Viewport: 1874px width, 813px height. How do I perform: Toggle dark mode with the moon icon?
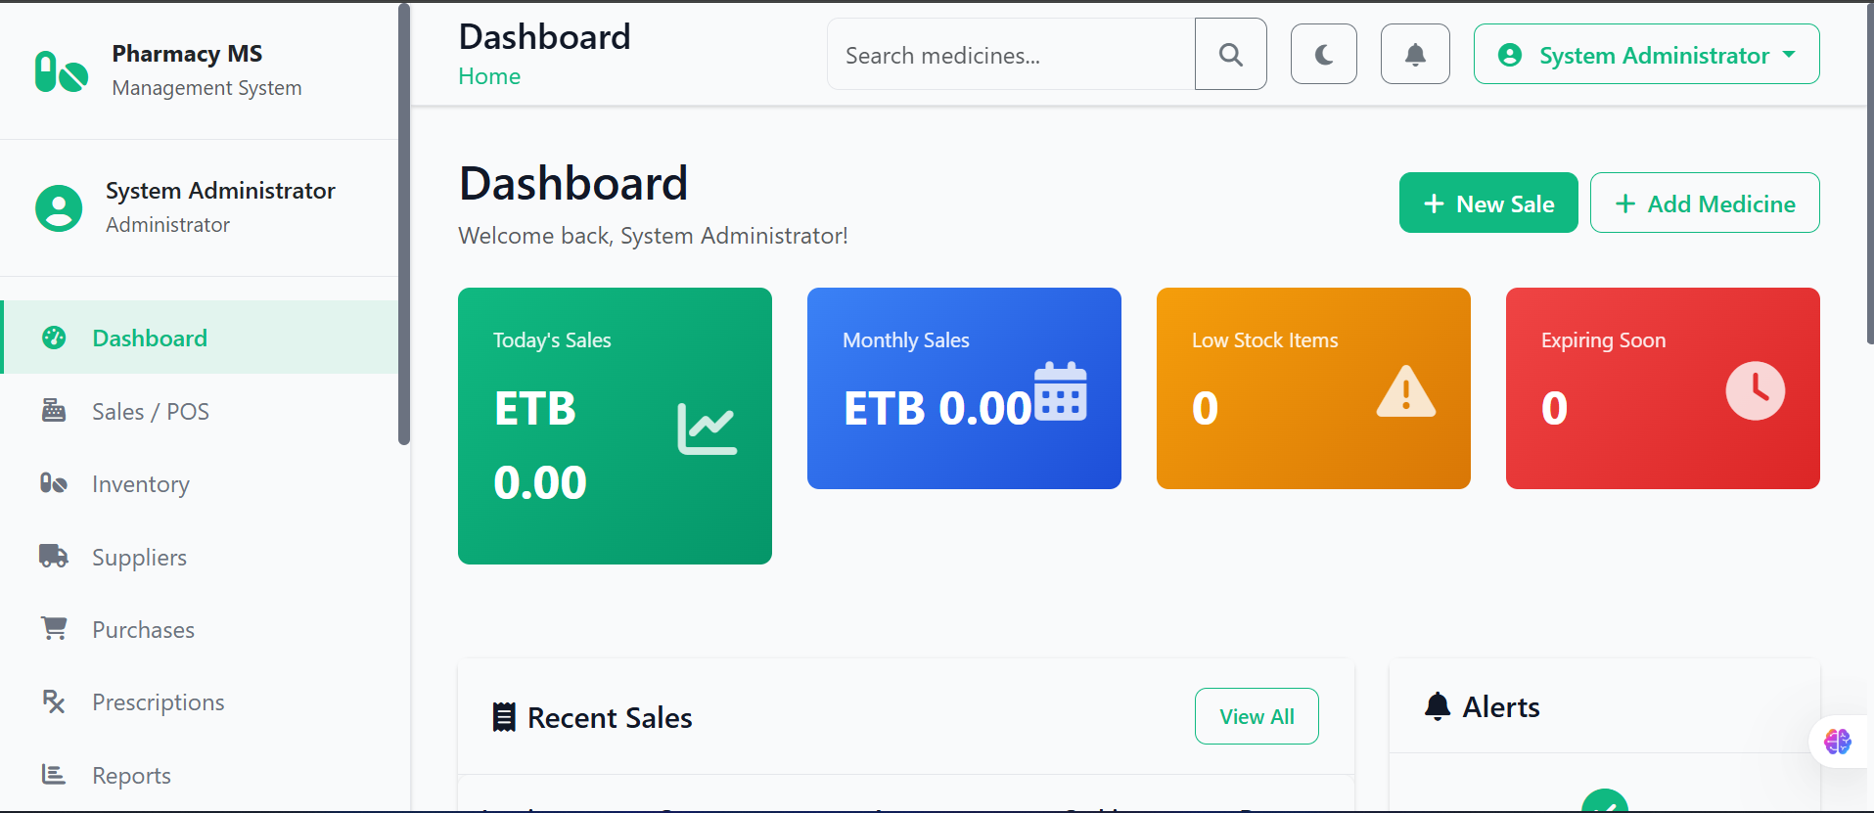pos(1323,54)
